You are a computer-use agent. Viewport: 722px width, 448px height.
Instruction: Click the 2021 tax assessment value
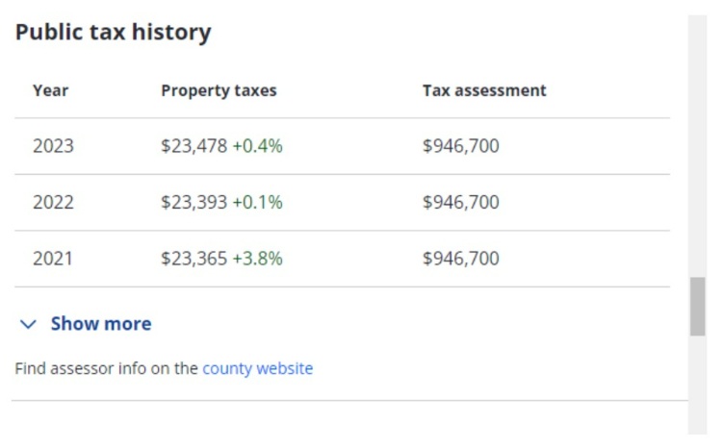(460, 259)
